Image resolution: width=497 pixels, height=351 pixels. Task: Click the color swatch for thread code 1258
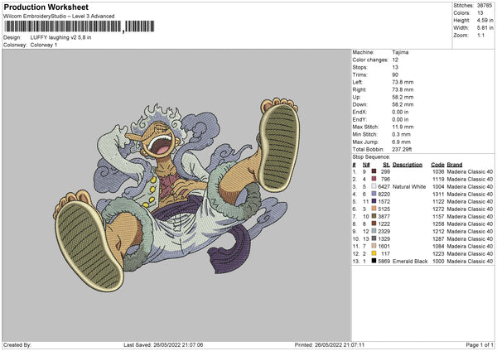click(374, 224)
